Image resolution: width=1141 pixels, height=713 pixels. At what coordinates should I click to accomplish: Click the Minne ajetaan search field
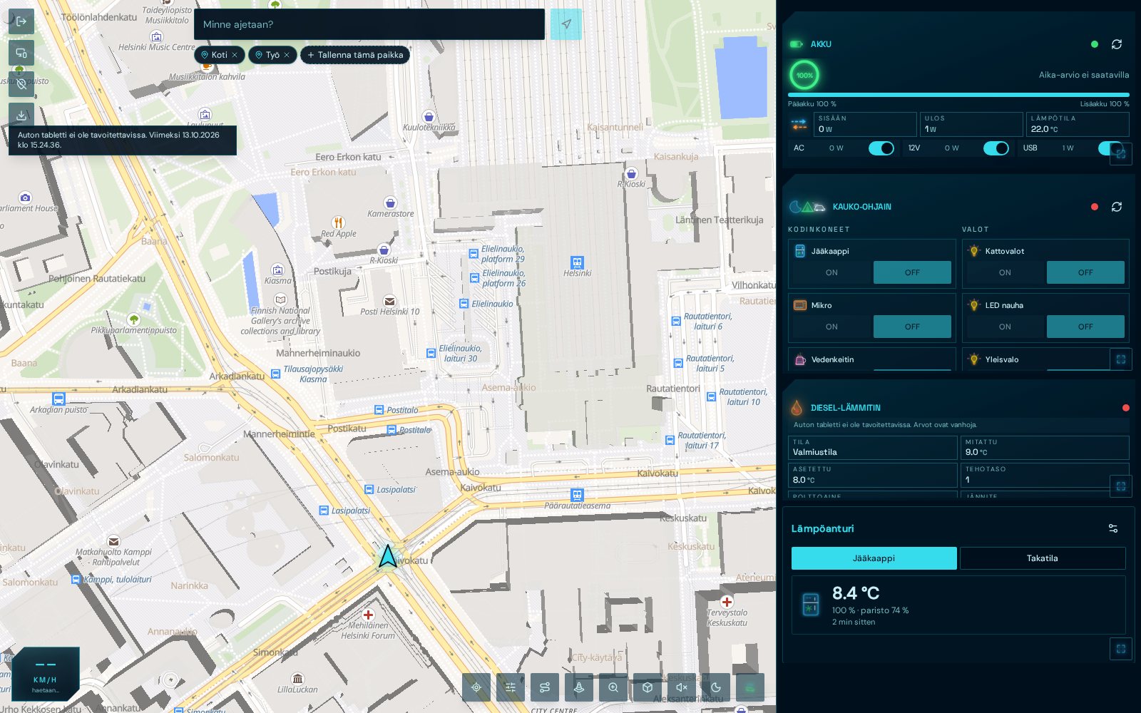[x=369, y=24]
